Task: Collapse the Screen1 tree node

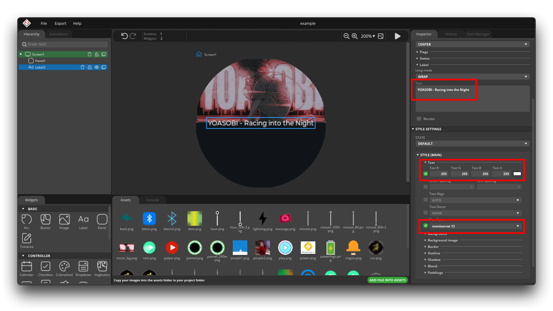Action: click(x=21, y=54)
